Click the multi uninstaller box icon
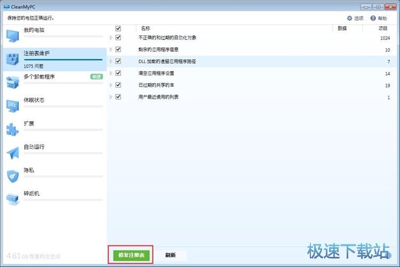The width and height of the screenshot is (400, 267). pos(12,82)
